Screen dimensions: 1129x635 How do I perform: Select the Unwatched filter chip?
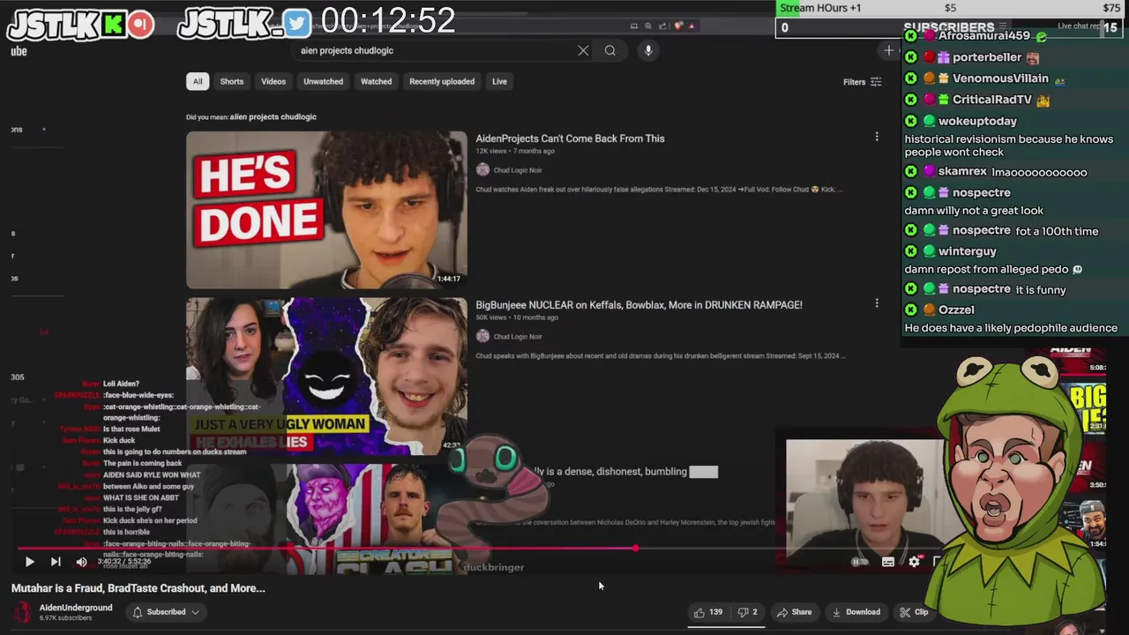pyautogui.click(x=323, y=81)
